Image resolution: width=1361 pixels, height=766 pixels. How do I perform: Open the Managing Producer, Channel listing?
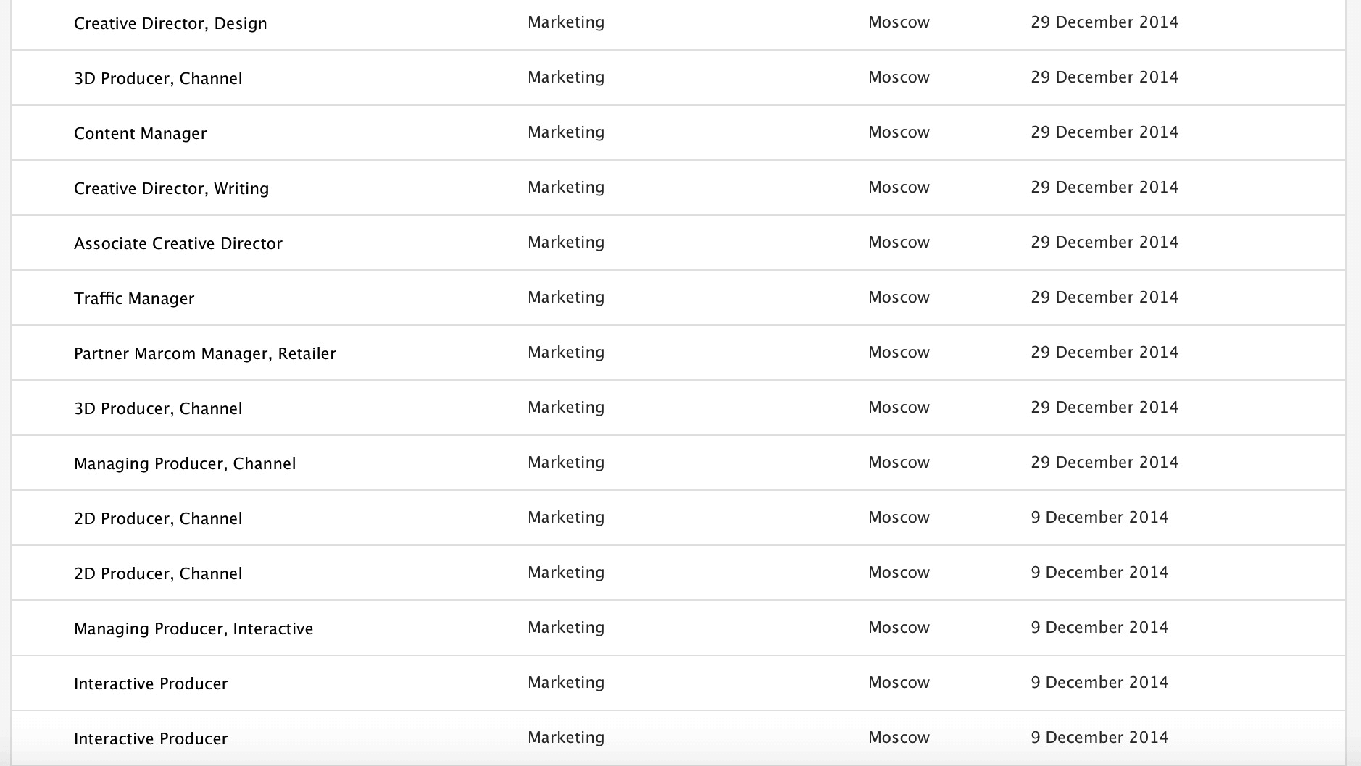click(185, 463)
